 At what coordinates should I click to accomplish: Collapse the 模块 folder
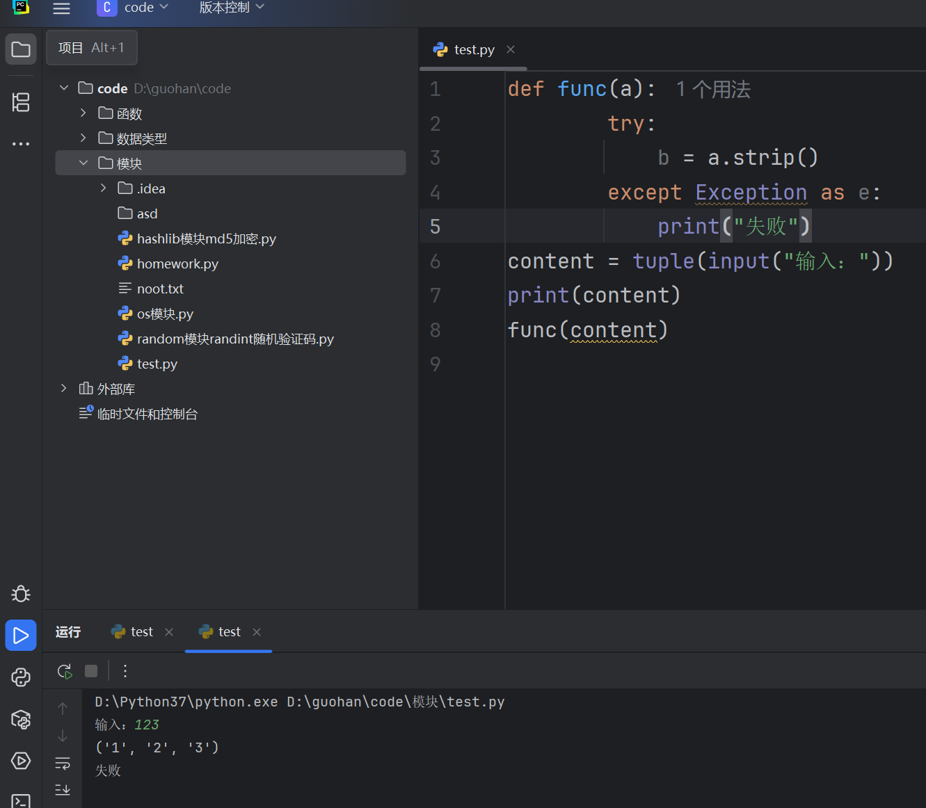(83, 163)
